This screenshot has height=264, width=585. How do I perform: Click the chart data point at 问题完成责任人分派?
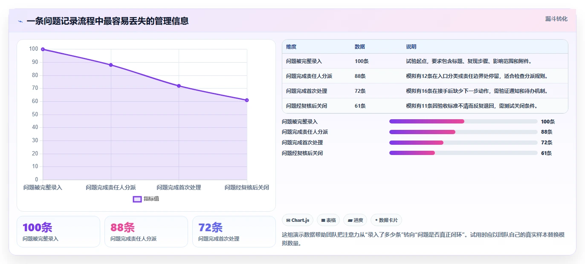(111, 65)
